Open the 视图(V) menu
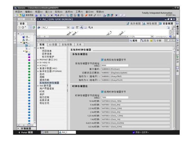The height and width of the screenshot is (142, 192). (x=39, y=12)
